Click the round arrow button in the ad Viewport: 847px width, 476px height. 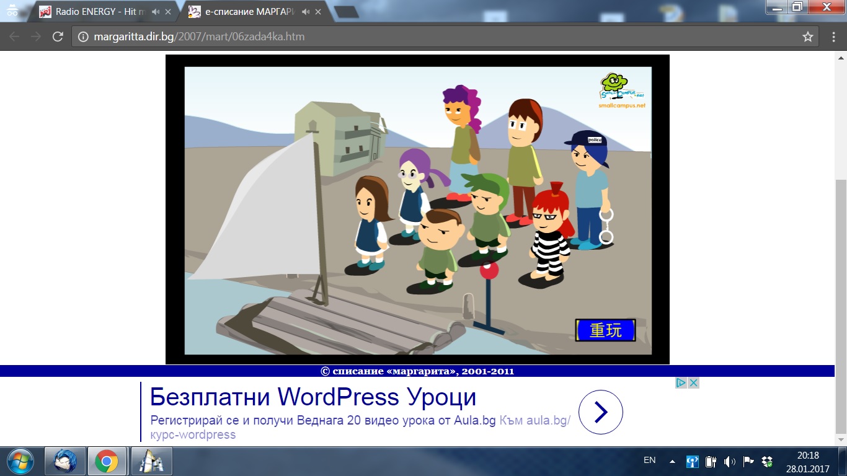[600, 412]
